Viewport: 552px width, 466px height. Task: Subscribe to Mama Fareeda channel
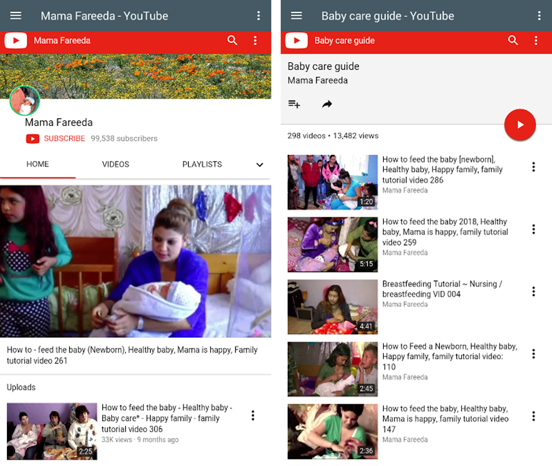click(x=56, y=139)
